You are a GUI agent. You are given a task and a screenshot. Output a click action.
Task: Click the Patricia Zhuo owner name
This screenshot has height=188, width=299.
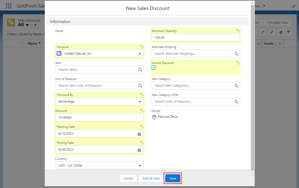[167, 117]
